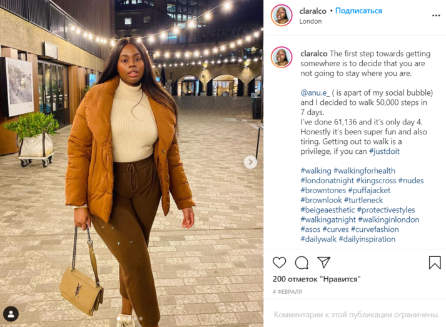Screen dimensions: 446x327
Task: Visit the @anu.e_ mention link
Action: 315,93
